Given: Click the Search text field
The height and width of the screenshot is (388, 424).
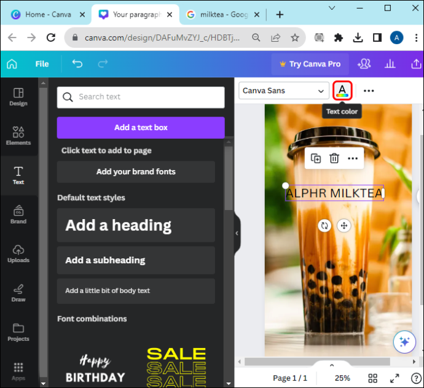Looking at the screenshot, I should (141, 97).
